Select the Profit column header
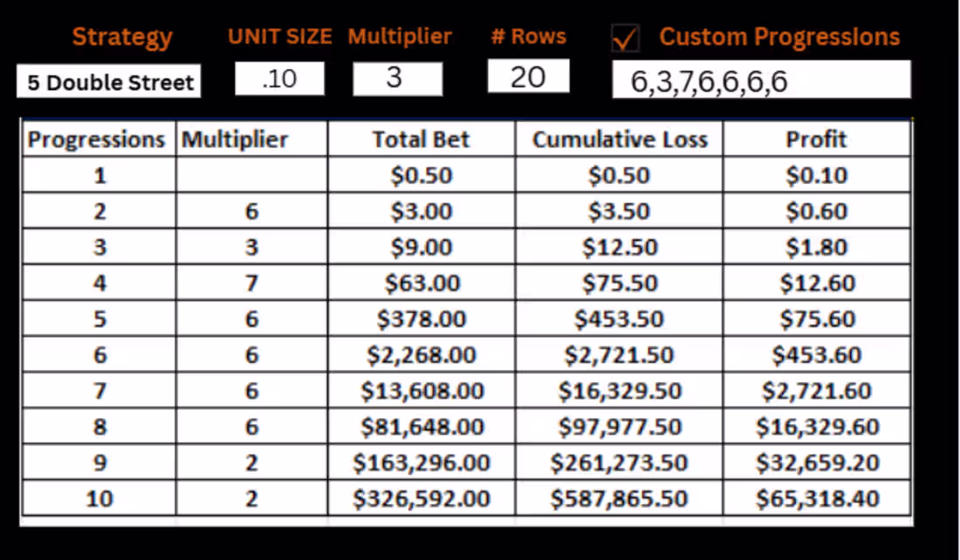 click(816, 139)
